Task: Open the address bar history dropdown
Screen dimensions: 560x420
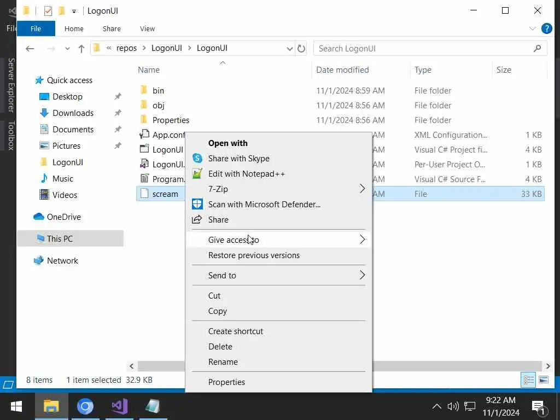Action: click(290, 49)
